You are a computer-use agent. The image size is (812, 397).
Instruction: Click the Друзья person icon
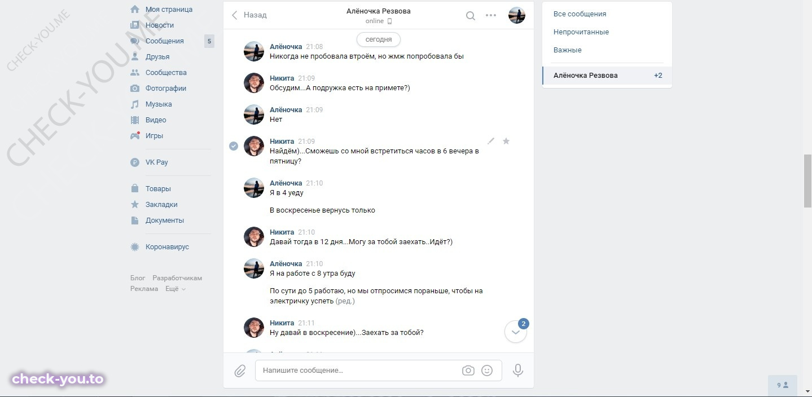(x=135, y=56)
